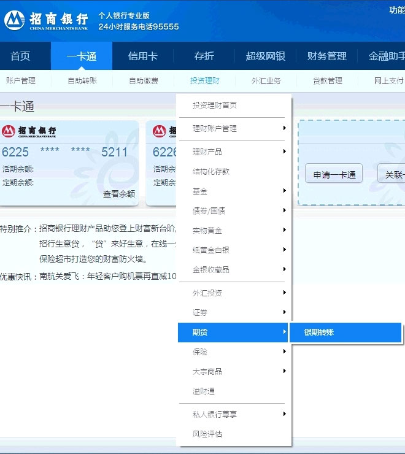Go to the 超级网银 tab
405x454 pixels.
tap(265, 56)
